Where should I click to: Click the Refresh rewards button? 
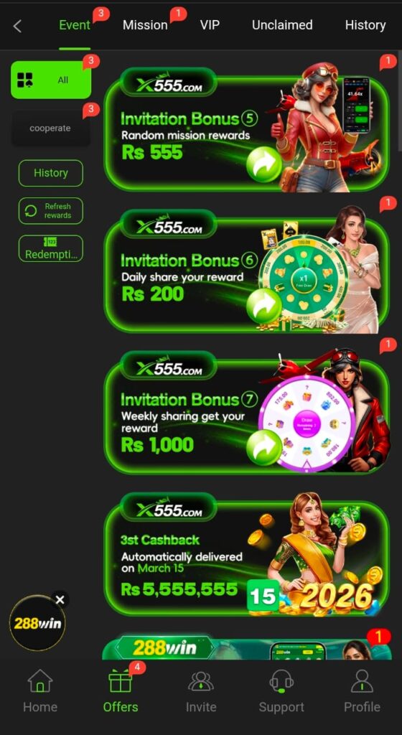pyautogui.click(x=50, y=211)
